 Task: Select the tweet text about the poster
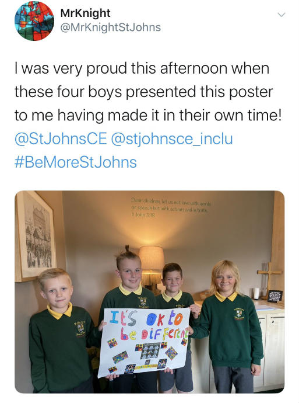[148, 92]
